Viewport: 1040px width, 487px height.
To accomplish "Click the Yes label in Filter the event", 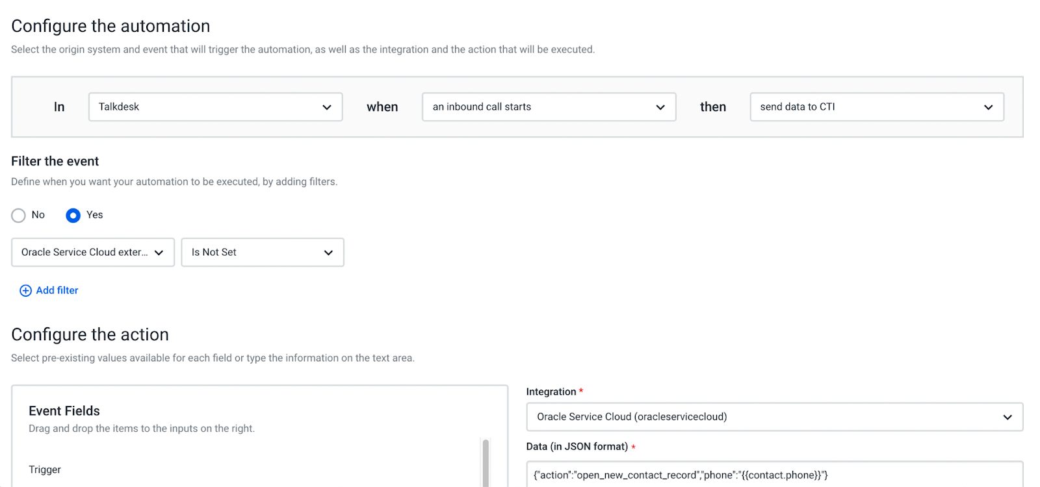I will [x=95, y=215].
